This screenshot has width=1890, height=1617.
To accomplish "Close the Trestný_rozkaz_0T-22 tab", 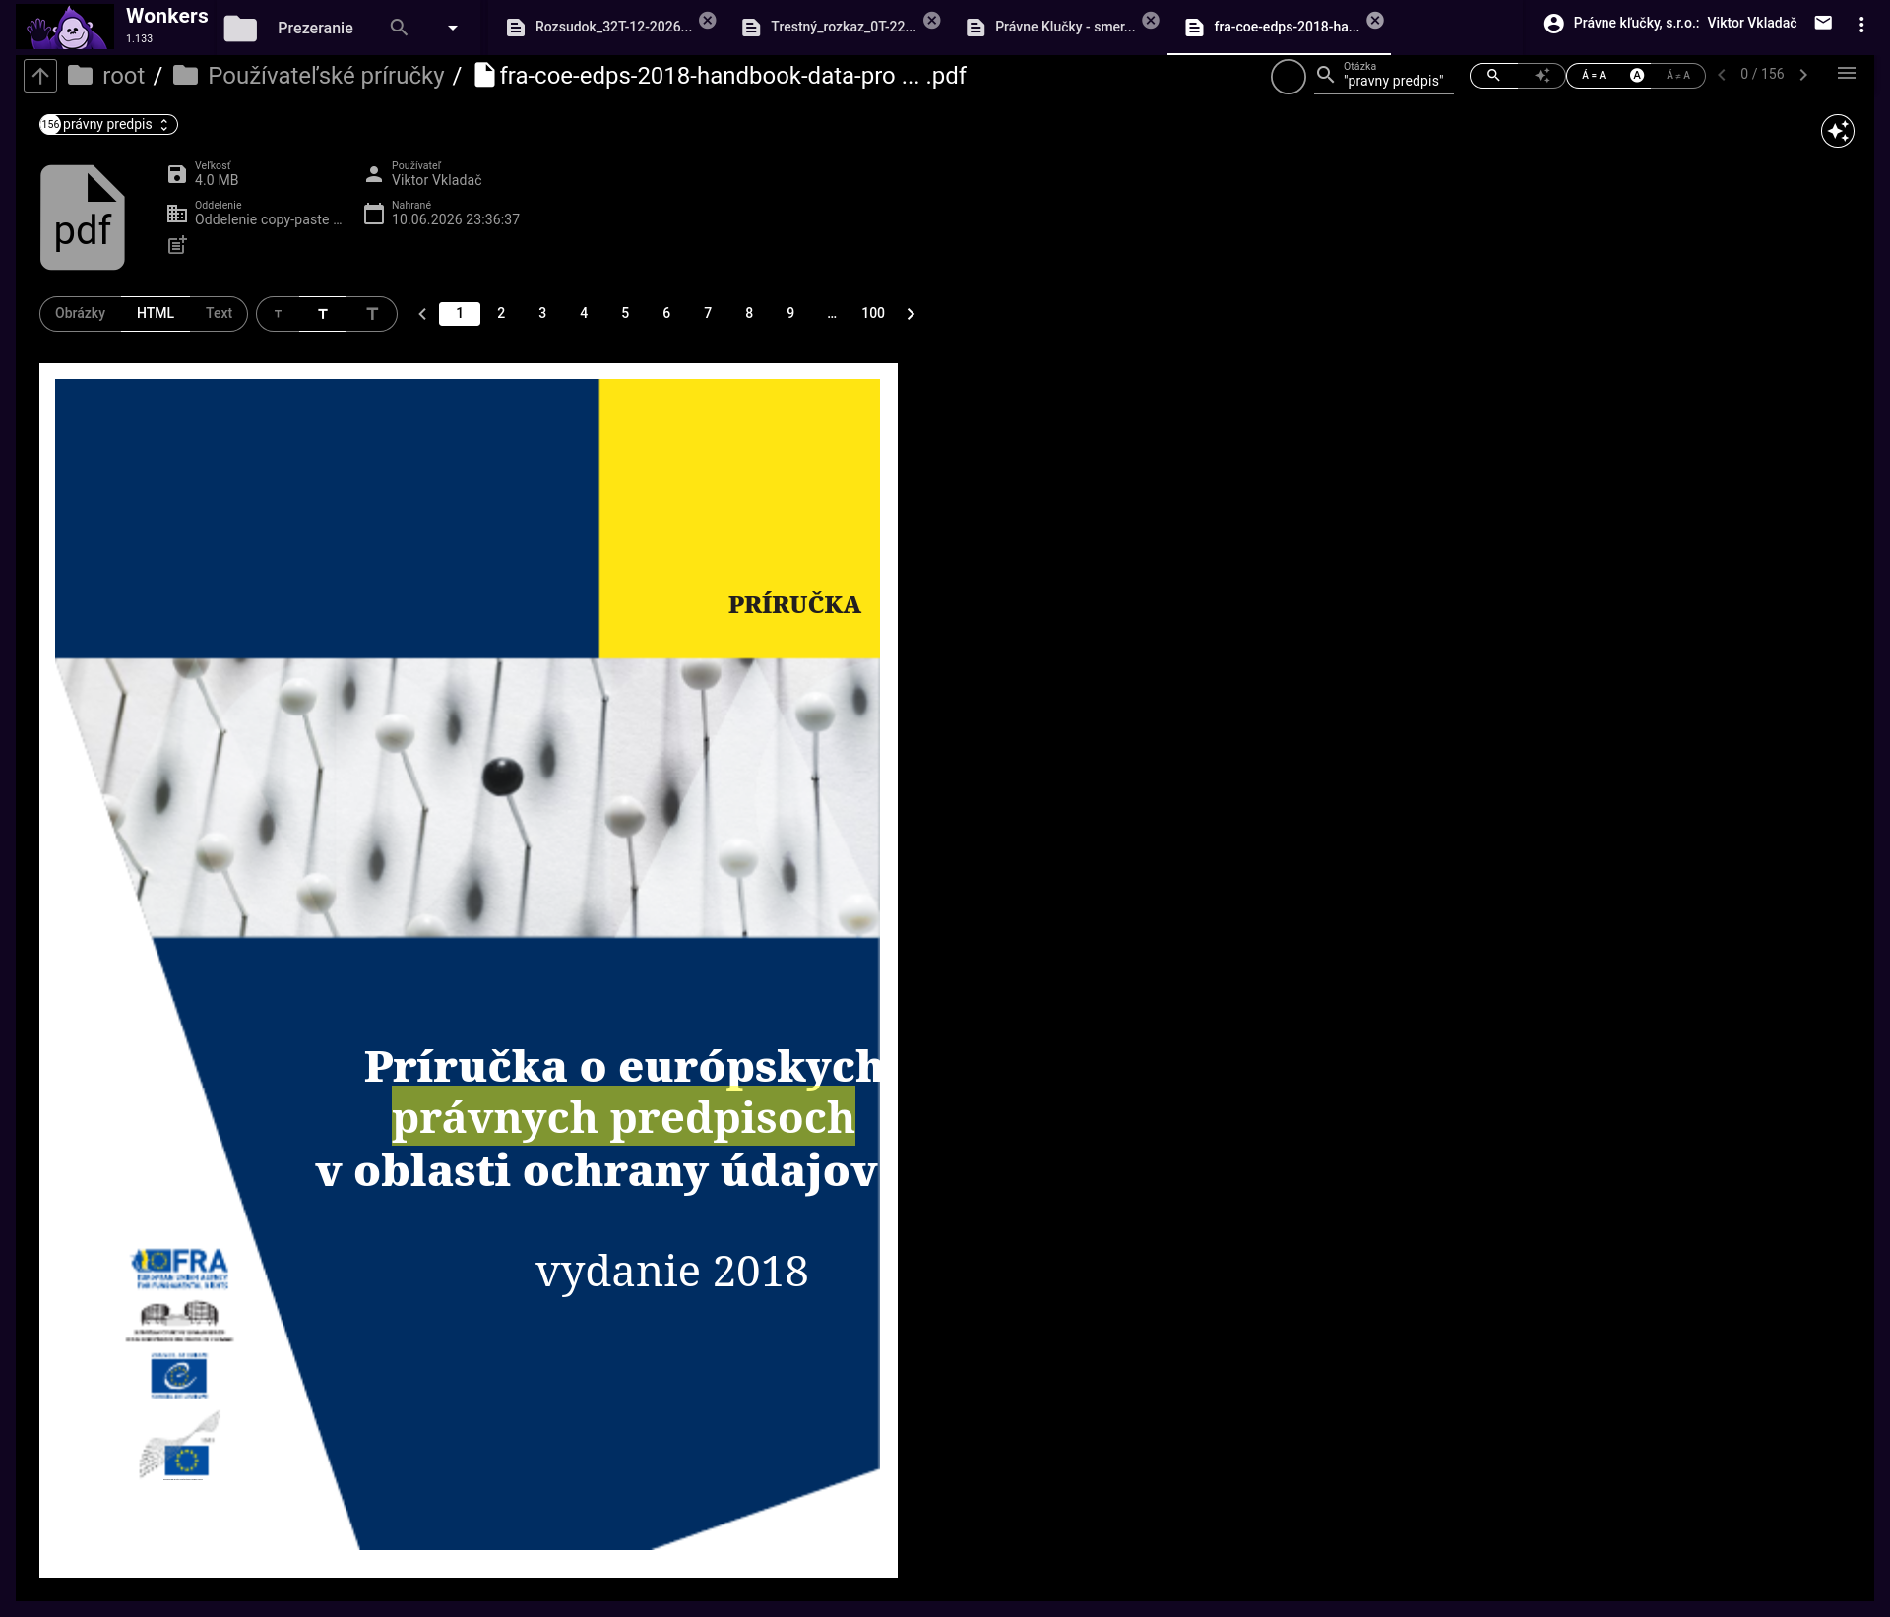I will click(x=932, y=20).
